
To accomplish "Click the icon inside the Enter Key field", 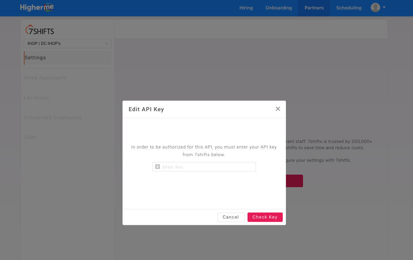I will pos(157,167).
